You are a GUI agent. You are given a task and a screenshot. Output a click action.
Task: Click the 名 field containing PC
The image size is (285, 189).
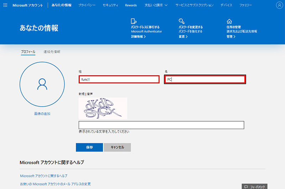[205, 79]
